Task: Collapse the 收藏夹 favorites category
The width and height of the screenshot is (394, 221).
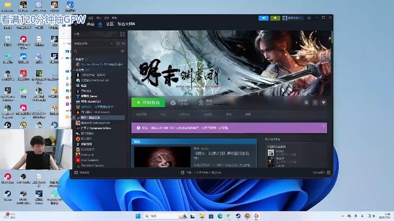Action: (x=74, y=59)
